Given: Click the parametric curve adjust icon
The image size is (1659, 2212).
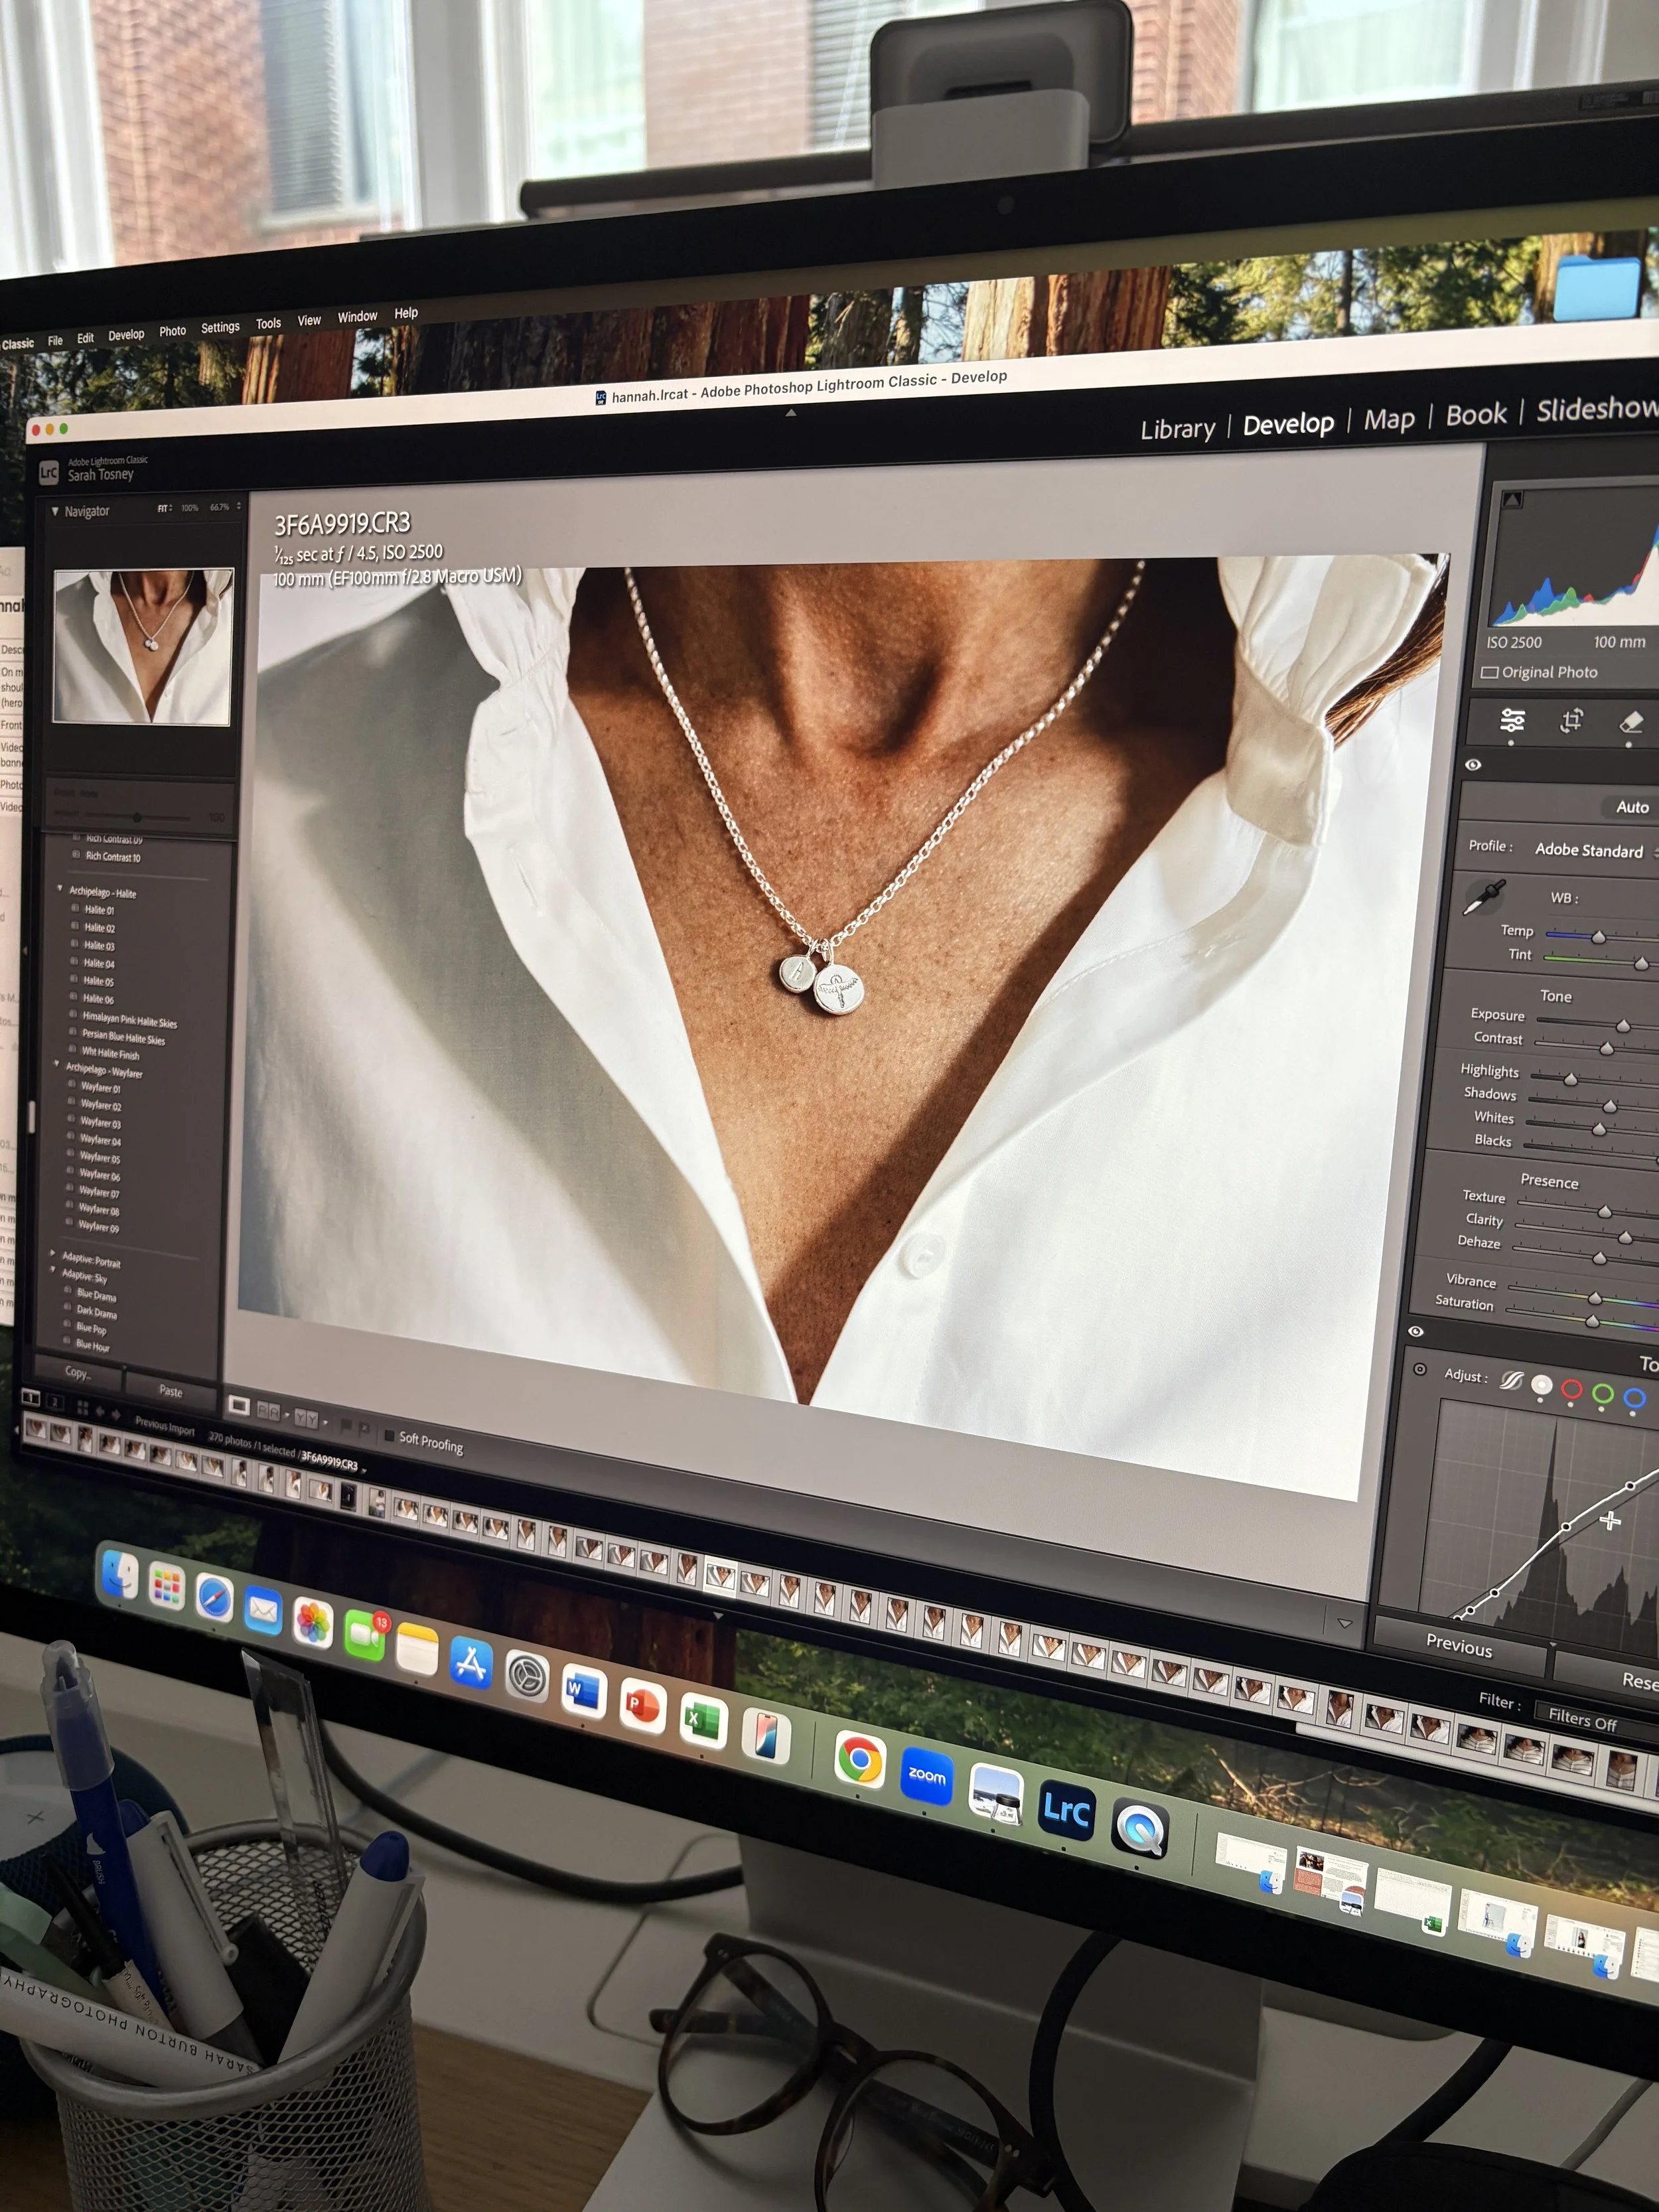Looking at the screenshot, I should (x=1511, y=1380).
